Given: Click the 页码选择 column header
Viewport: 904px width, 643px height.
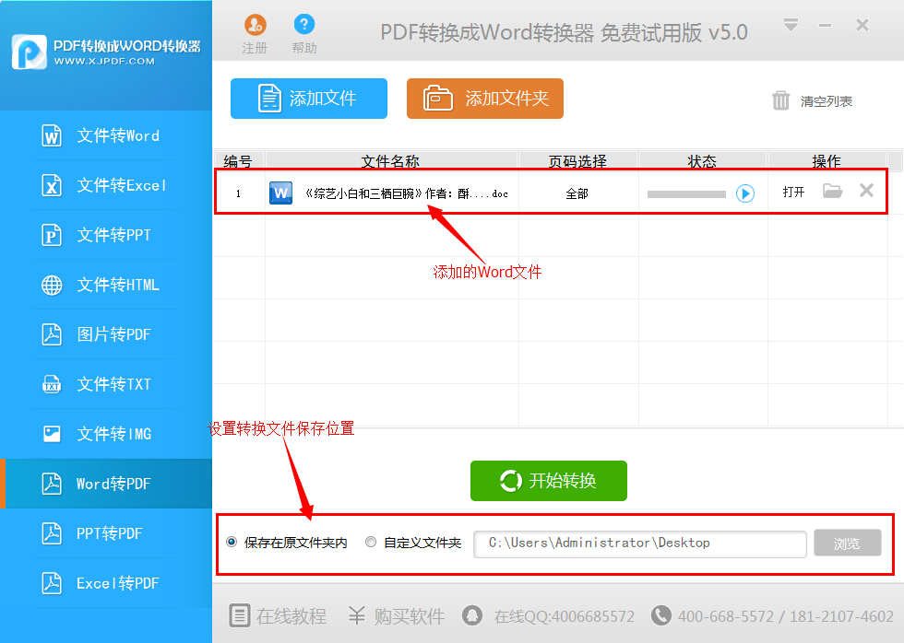Looking at the screenshot, I should coord(577,161).
